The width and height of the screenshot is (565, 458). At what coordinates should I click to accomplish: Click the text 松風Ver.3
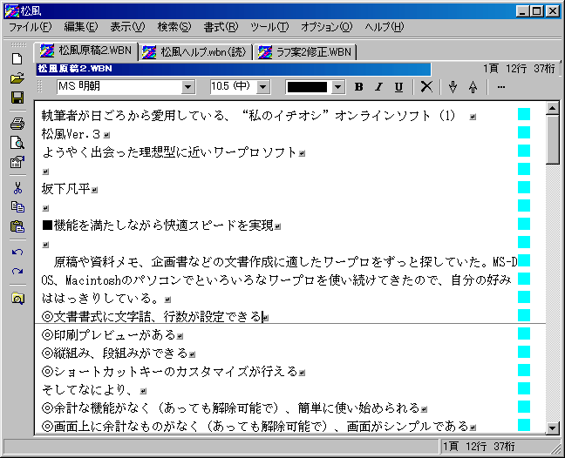click(x=71, y=134)
